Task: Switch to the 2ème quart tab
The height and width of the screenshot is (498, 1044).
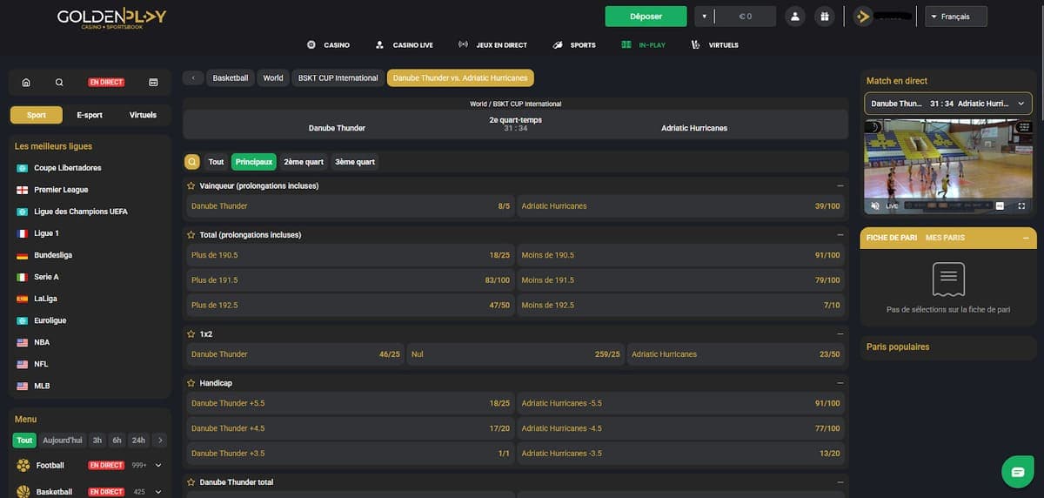Action: coord(303,162)
